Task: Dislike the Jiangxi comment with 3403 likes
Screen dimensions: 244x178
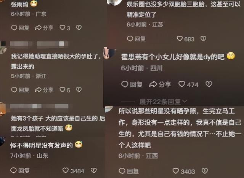Action: point(205,171)
